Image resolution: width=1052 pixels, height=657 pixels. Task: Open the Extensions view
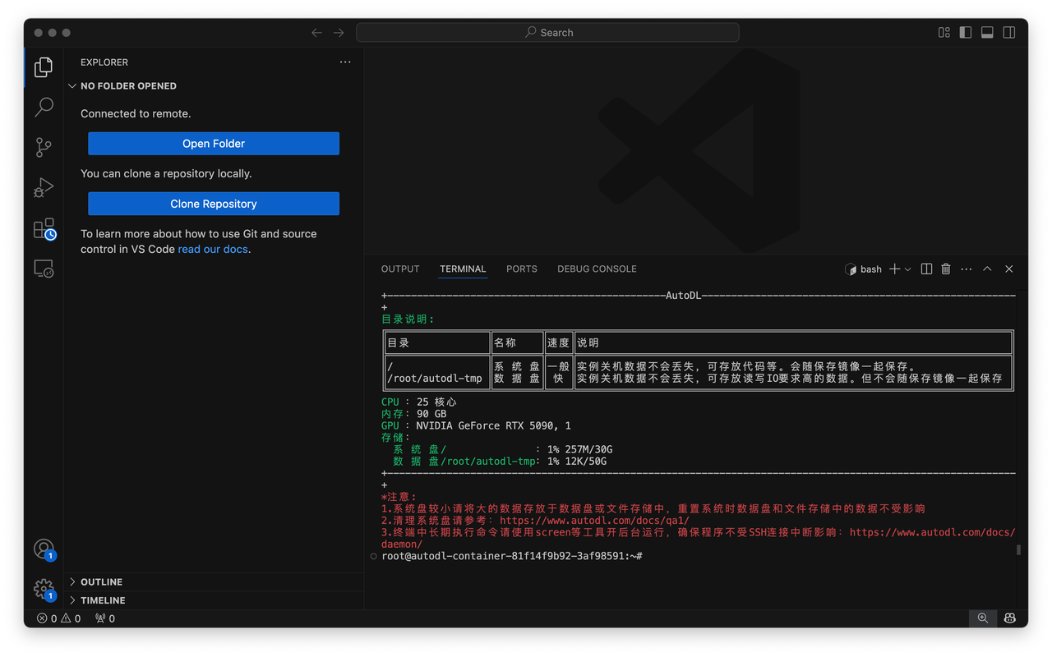44,228
